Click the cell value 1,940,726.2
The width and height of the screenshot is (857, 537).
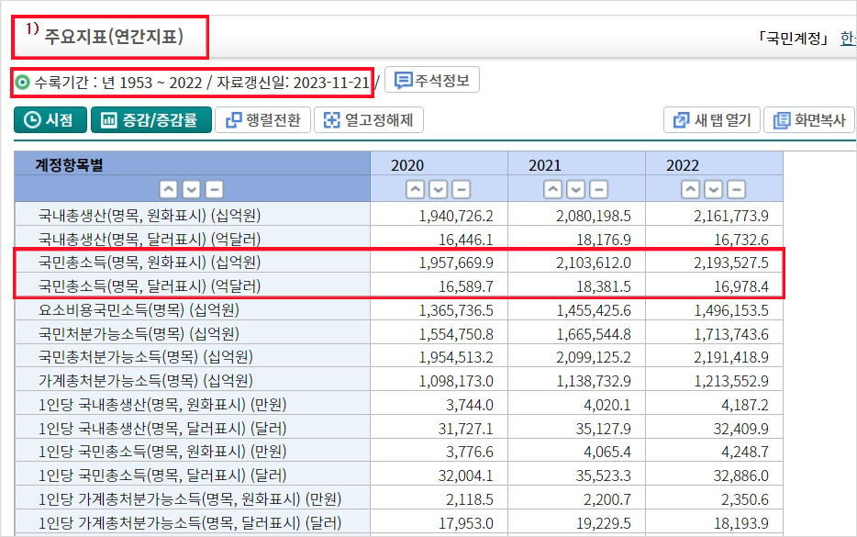coord(456,216)
